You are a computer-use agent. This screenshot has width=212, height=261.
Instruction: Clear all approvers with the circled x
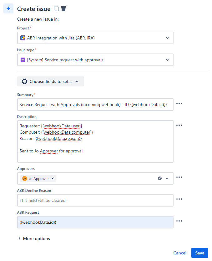pos(160,178)
